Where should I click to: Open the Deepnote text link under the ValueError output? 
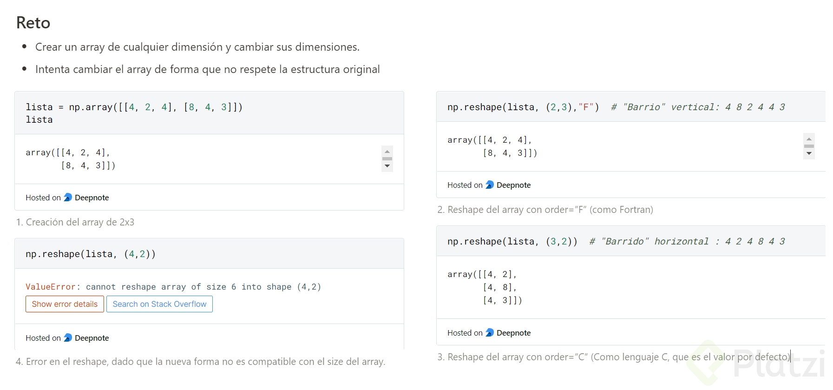click(x=92, y=338)
